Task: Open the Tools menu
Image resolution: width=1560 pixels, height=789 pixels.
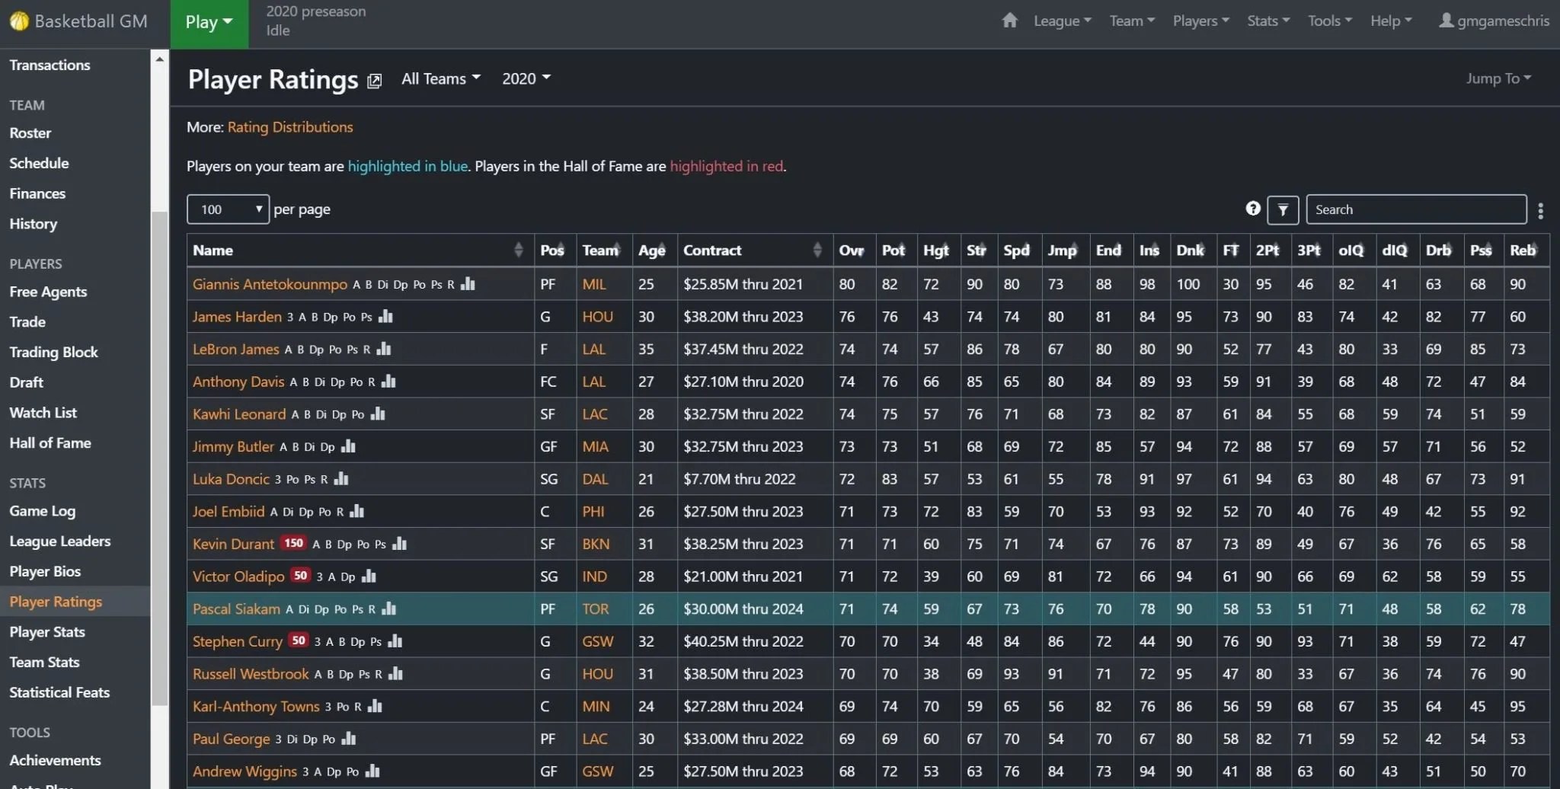Action: click(x=1328, y=21)
